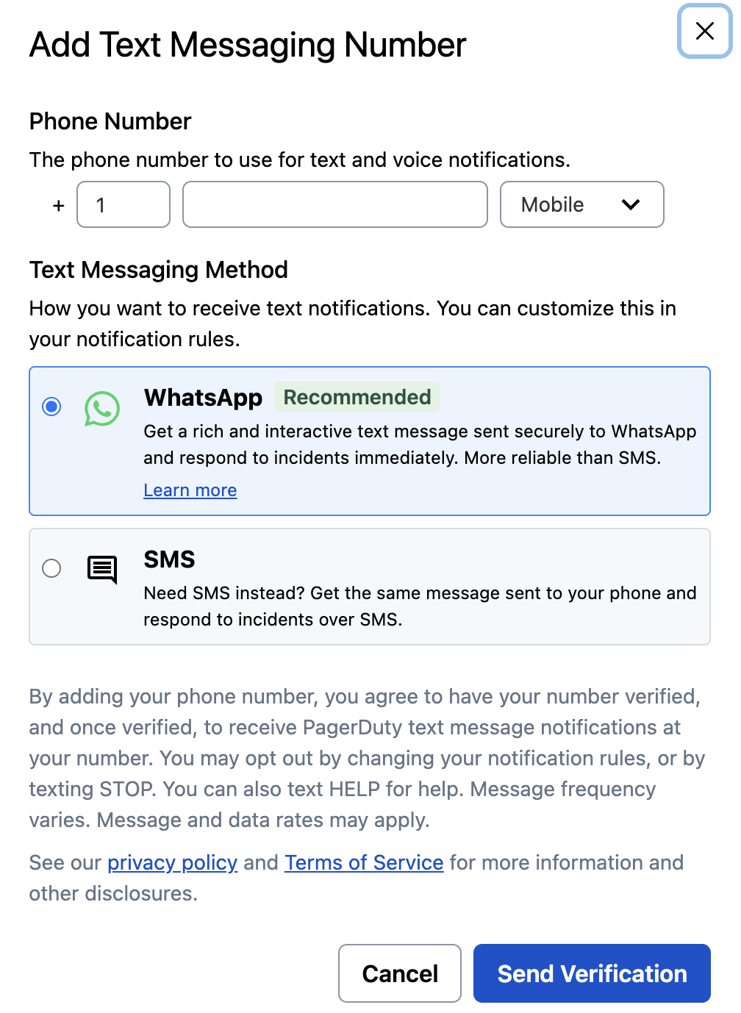Viewport: 741px width, 1013px height.
Task: Click the Add Text Messaging Number title
Action: (247, 44)
